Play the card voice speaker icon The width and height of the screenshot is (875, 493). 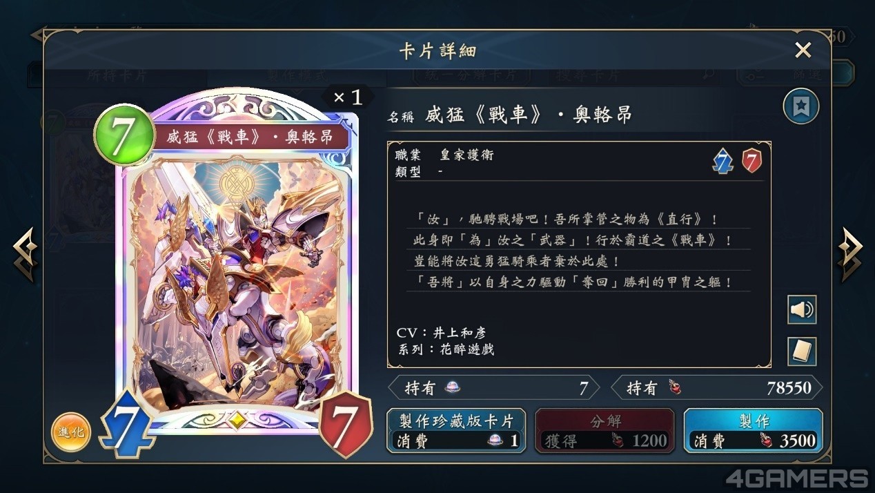click(x=802, y=309)
